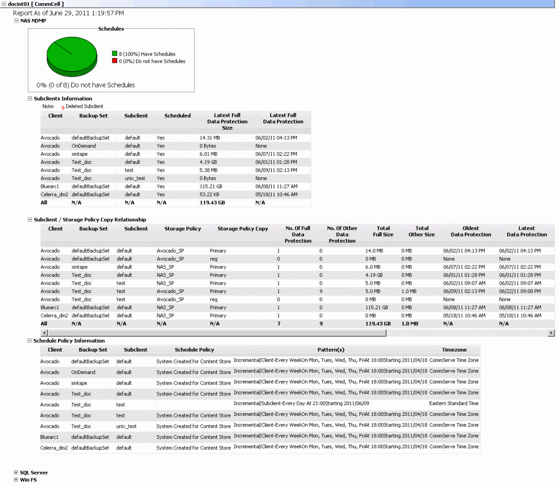Collapse the Schedule Policy Information section
This screenshot has width=559, height=487.
30,341
